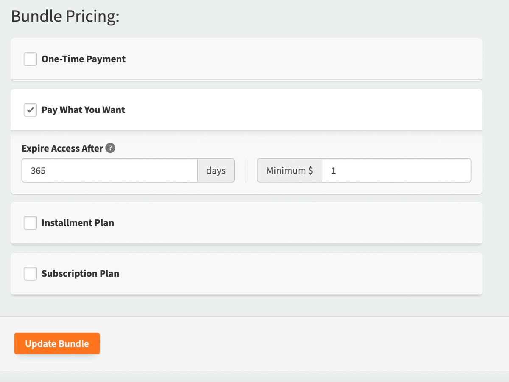
Task: Focus the 365 expire access days field
Action: (109, 171)
